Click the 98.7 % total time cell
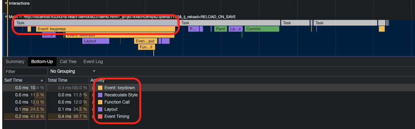Screen dimensions: 415x129 pyautogui.click(x=67, y=116)
